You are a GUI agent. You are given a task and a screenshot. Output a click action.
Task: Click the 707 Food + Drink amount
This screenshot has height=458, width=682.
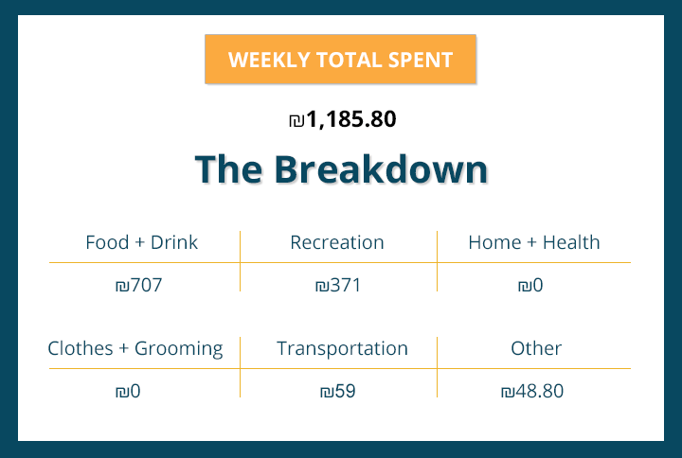(146, 285)
